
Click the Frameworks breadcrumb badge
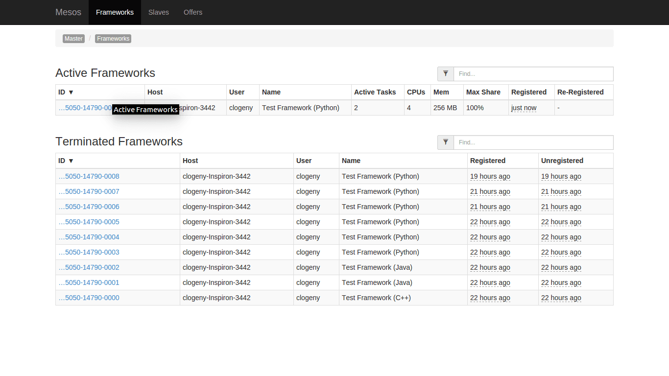(113, 39)
